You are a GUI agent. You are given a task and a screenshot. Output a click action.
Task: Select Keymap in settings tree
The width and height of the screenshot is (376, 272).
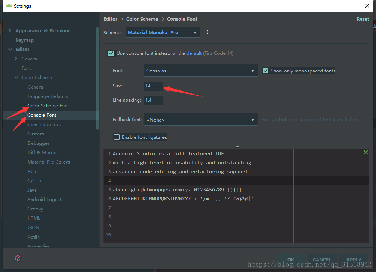pyautogui.click(x=24, y=40)
